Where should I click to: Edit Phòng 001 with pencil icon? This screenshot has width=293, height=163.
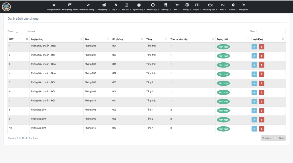tap(254, 47)
